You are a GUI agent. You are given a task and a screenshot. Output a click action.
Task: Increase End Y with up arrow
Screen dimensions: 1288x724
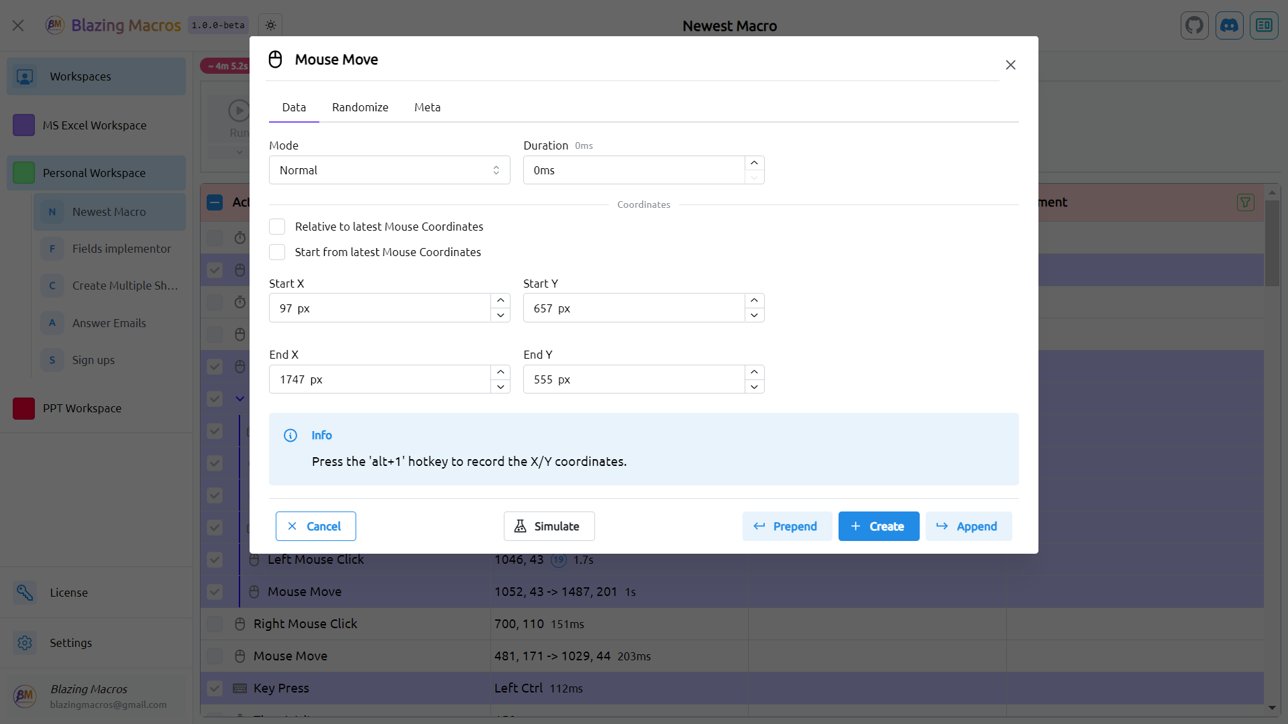[x=754, y=372]
